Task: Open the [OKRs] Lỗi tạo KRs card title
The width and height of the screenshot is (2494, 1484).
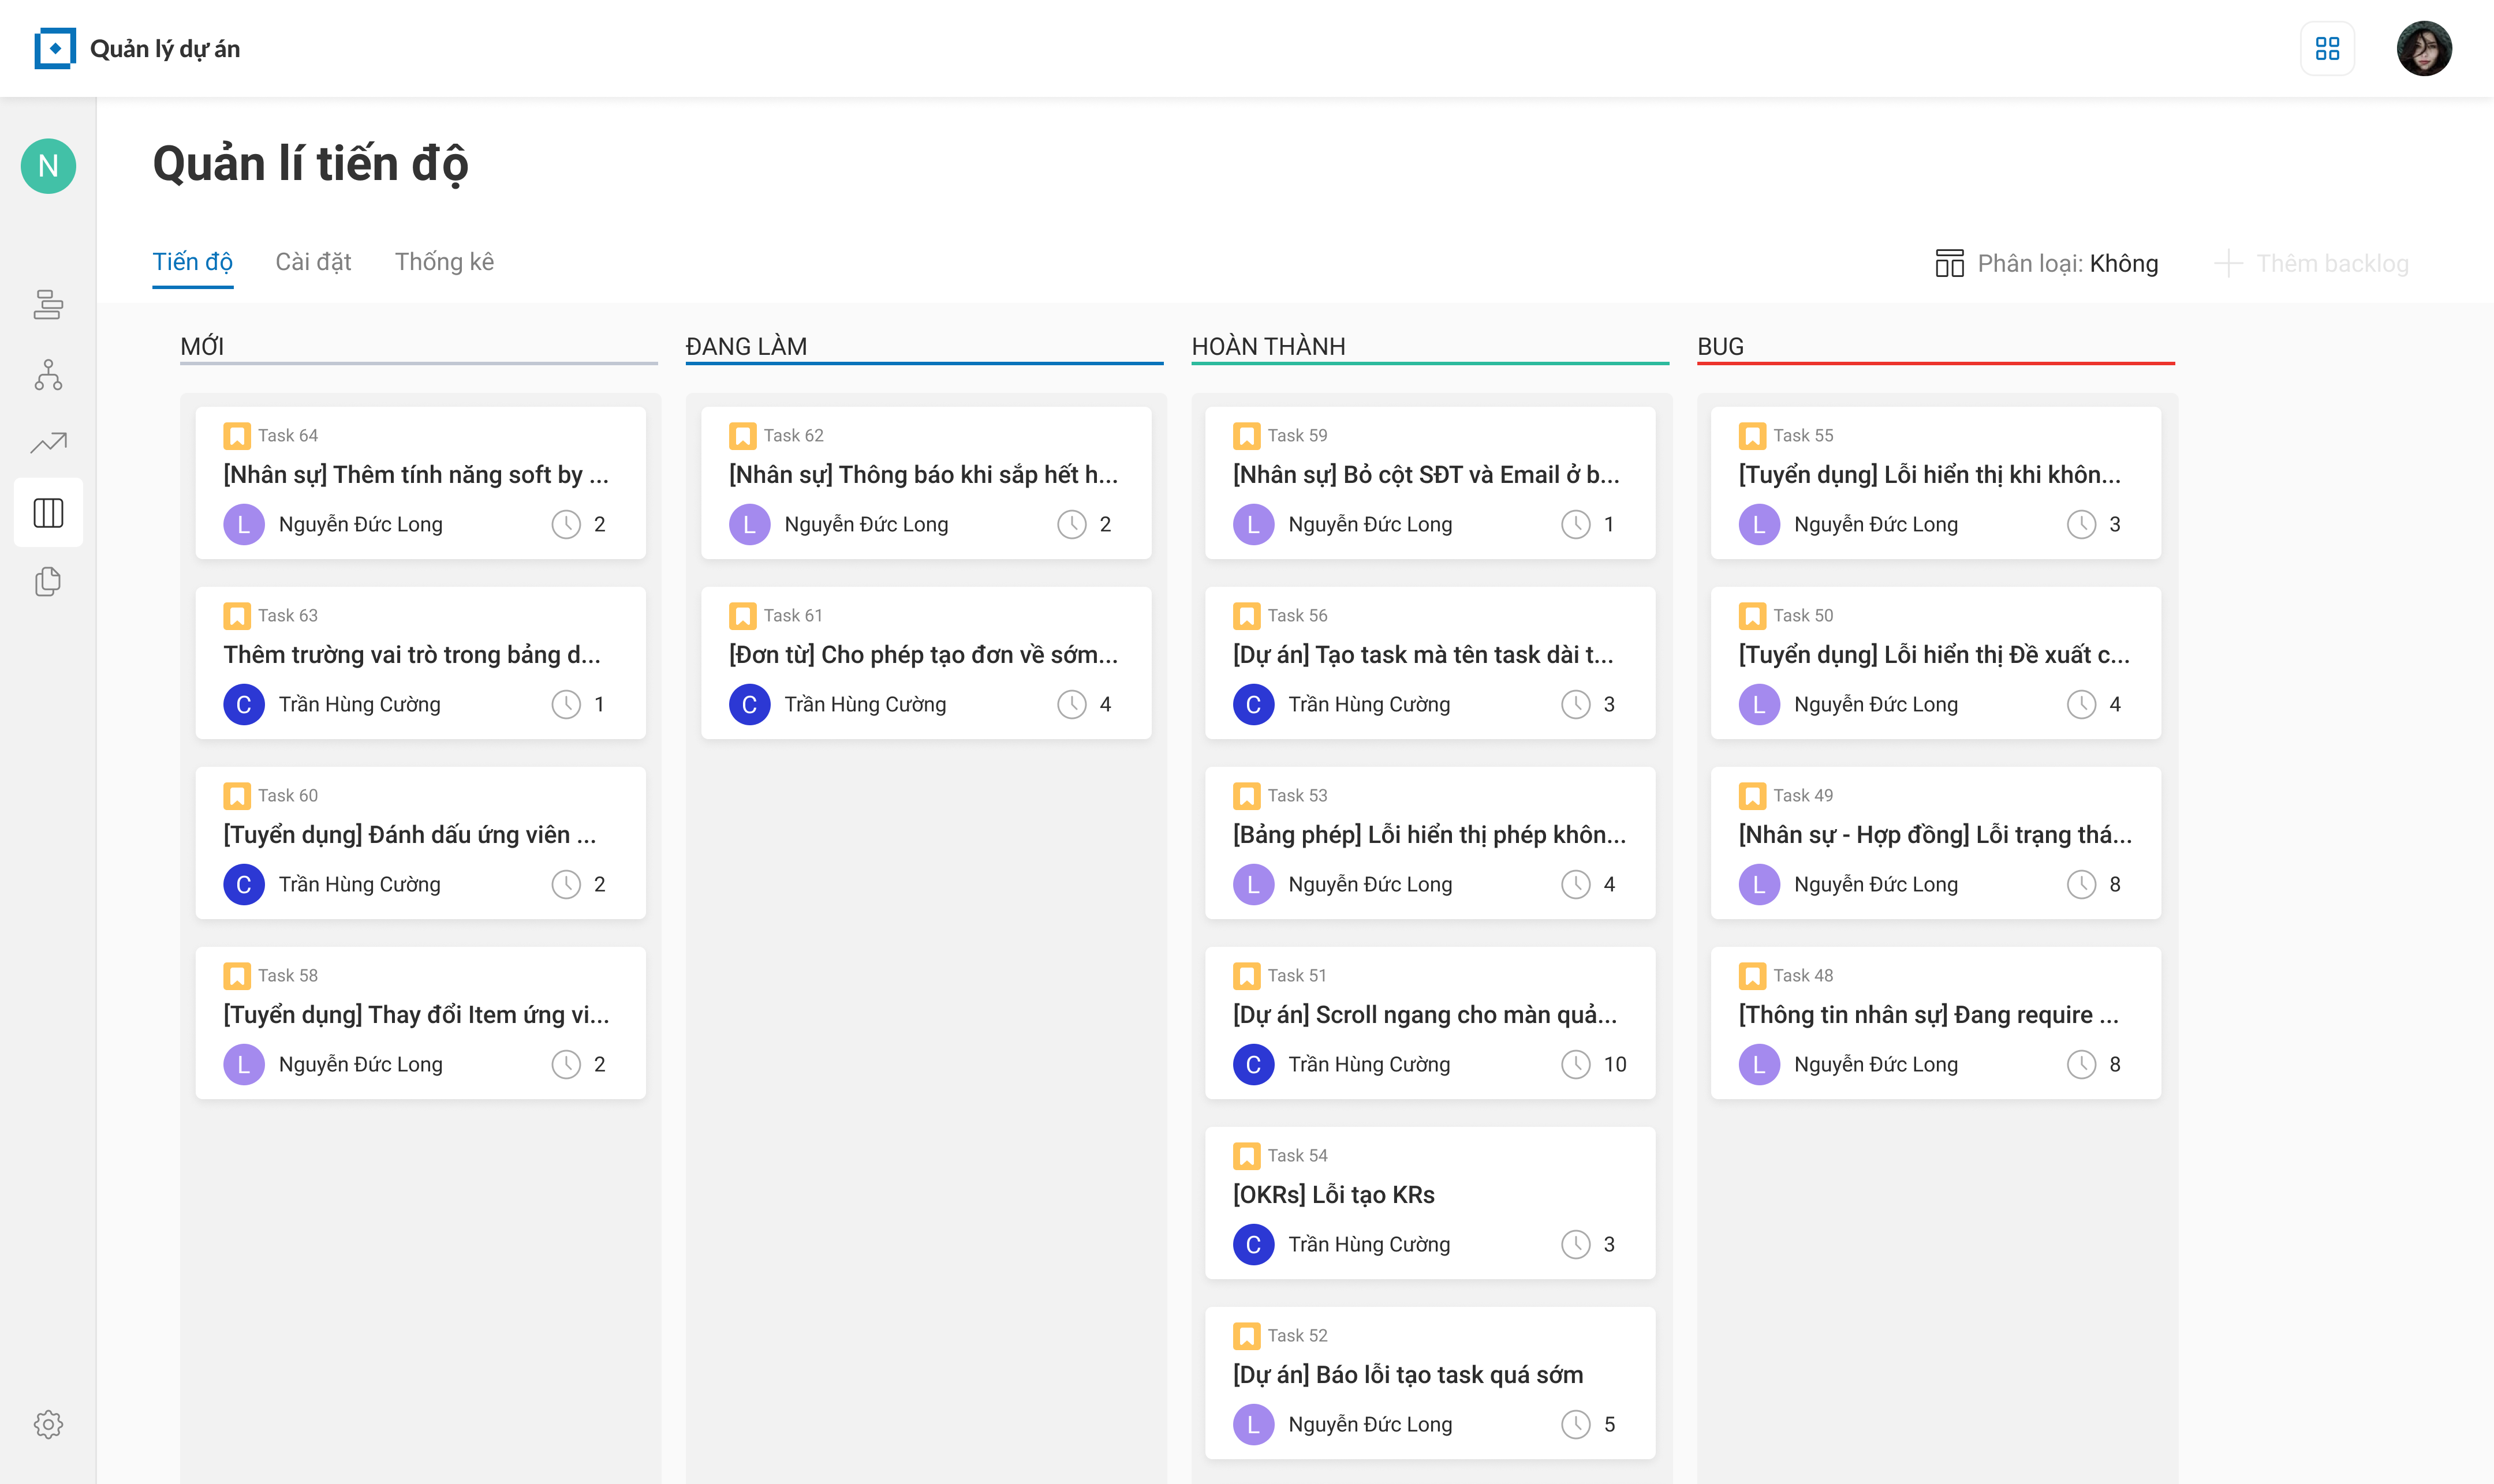Action: pyautogui.click(x=1334, y=1194)
